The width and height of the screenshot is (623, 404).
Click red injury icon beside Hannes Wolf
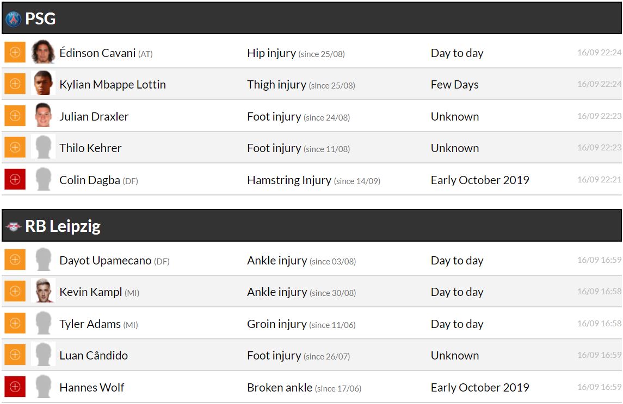[x=15, y=387]
